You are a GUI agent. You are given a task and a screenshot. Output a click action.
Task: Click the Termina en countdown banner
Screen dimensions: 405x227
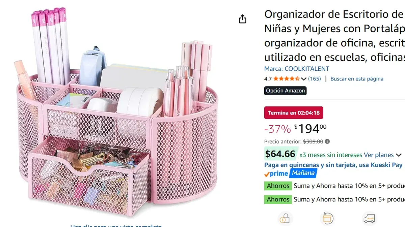[293, 112]
